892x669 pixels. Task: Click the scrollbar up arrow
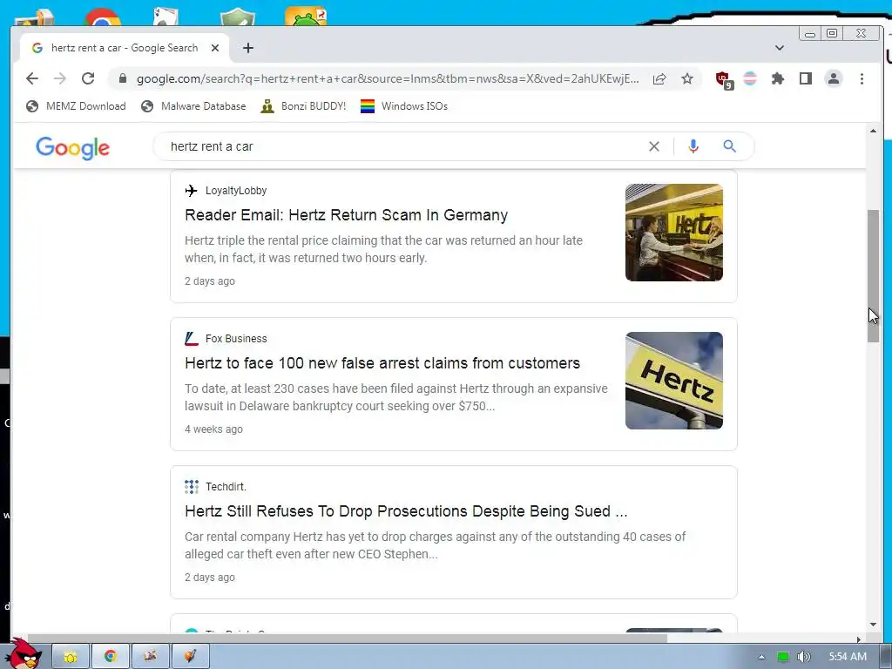pos(873,131)
